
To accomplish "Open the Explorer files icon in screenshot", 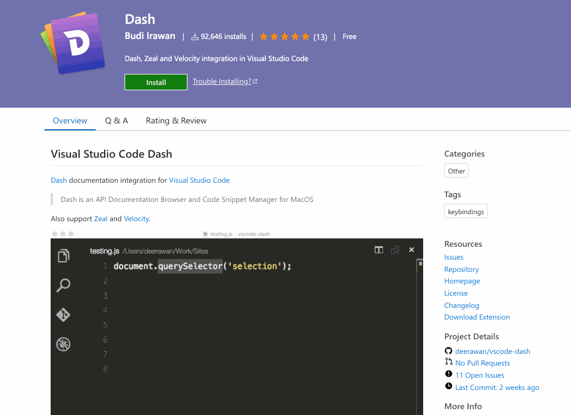I will point(63,256).
